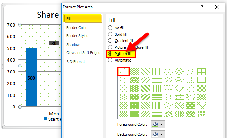The height and width of the screenshot is (138, 227).
Task: Open the Background Color dropdown
Action: pos(158,134)
